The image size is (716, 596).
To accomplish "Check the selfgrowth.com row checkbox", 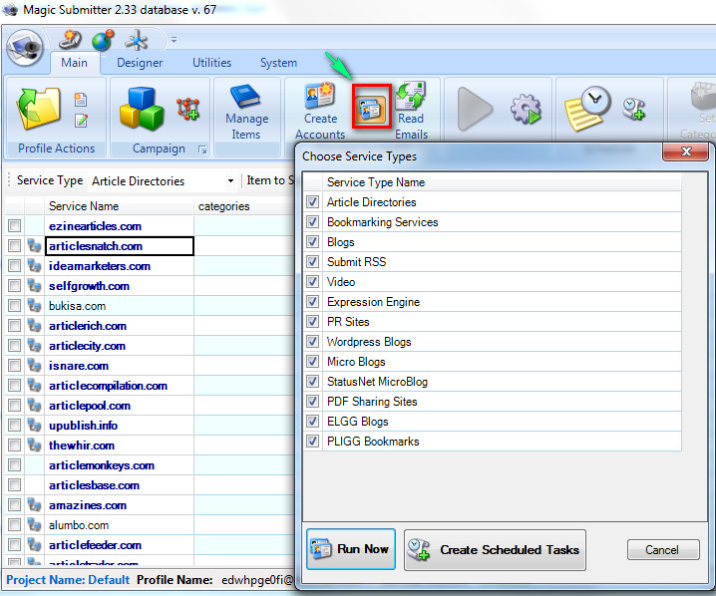I will click(x=15, y=286).
